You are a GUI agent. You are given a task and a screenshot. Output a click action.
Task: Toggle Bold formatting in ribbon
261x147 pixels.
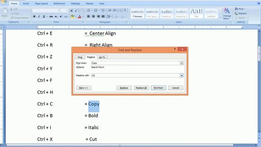point(34,16)
